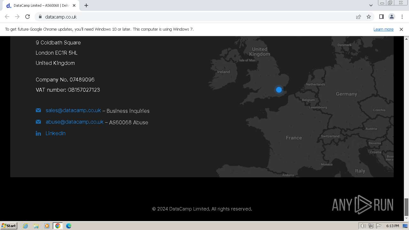Click the VAT number GB157027123 text
Screen dimensions: 409x230
tap(68, 90)
